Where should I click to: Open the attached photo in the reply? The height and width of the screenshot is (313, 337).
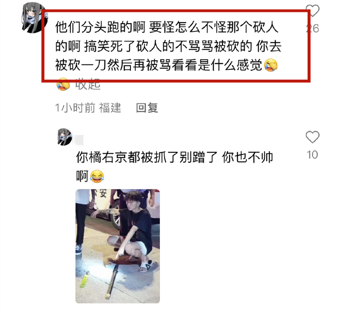tap(117, 246)
